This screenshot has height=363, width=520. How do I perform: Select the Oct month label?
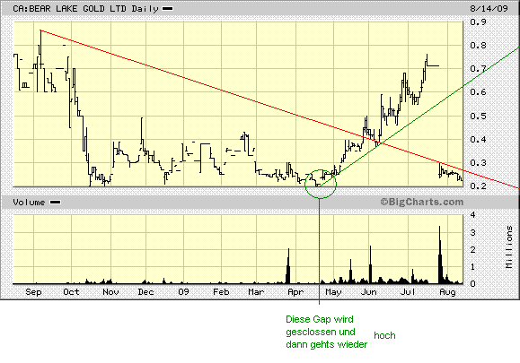pyautogui.click(x=71, y=292)
